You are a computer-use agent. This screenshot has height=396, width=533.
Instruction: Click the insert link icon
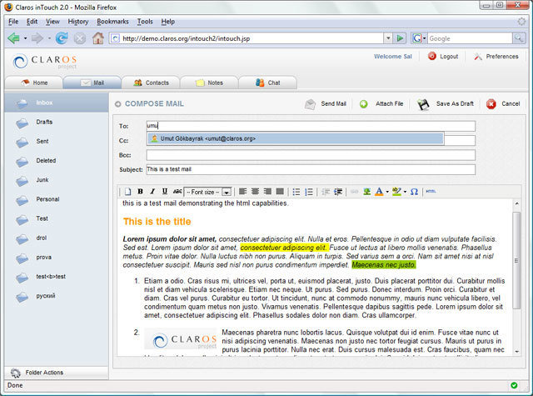(x=354, y=192)
